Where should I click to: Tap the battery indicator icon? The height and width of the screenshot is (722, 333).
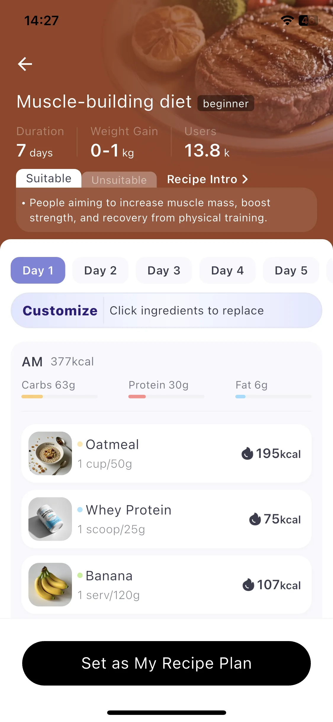coord(309,20)
